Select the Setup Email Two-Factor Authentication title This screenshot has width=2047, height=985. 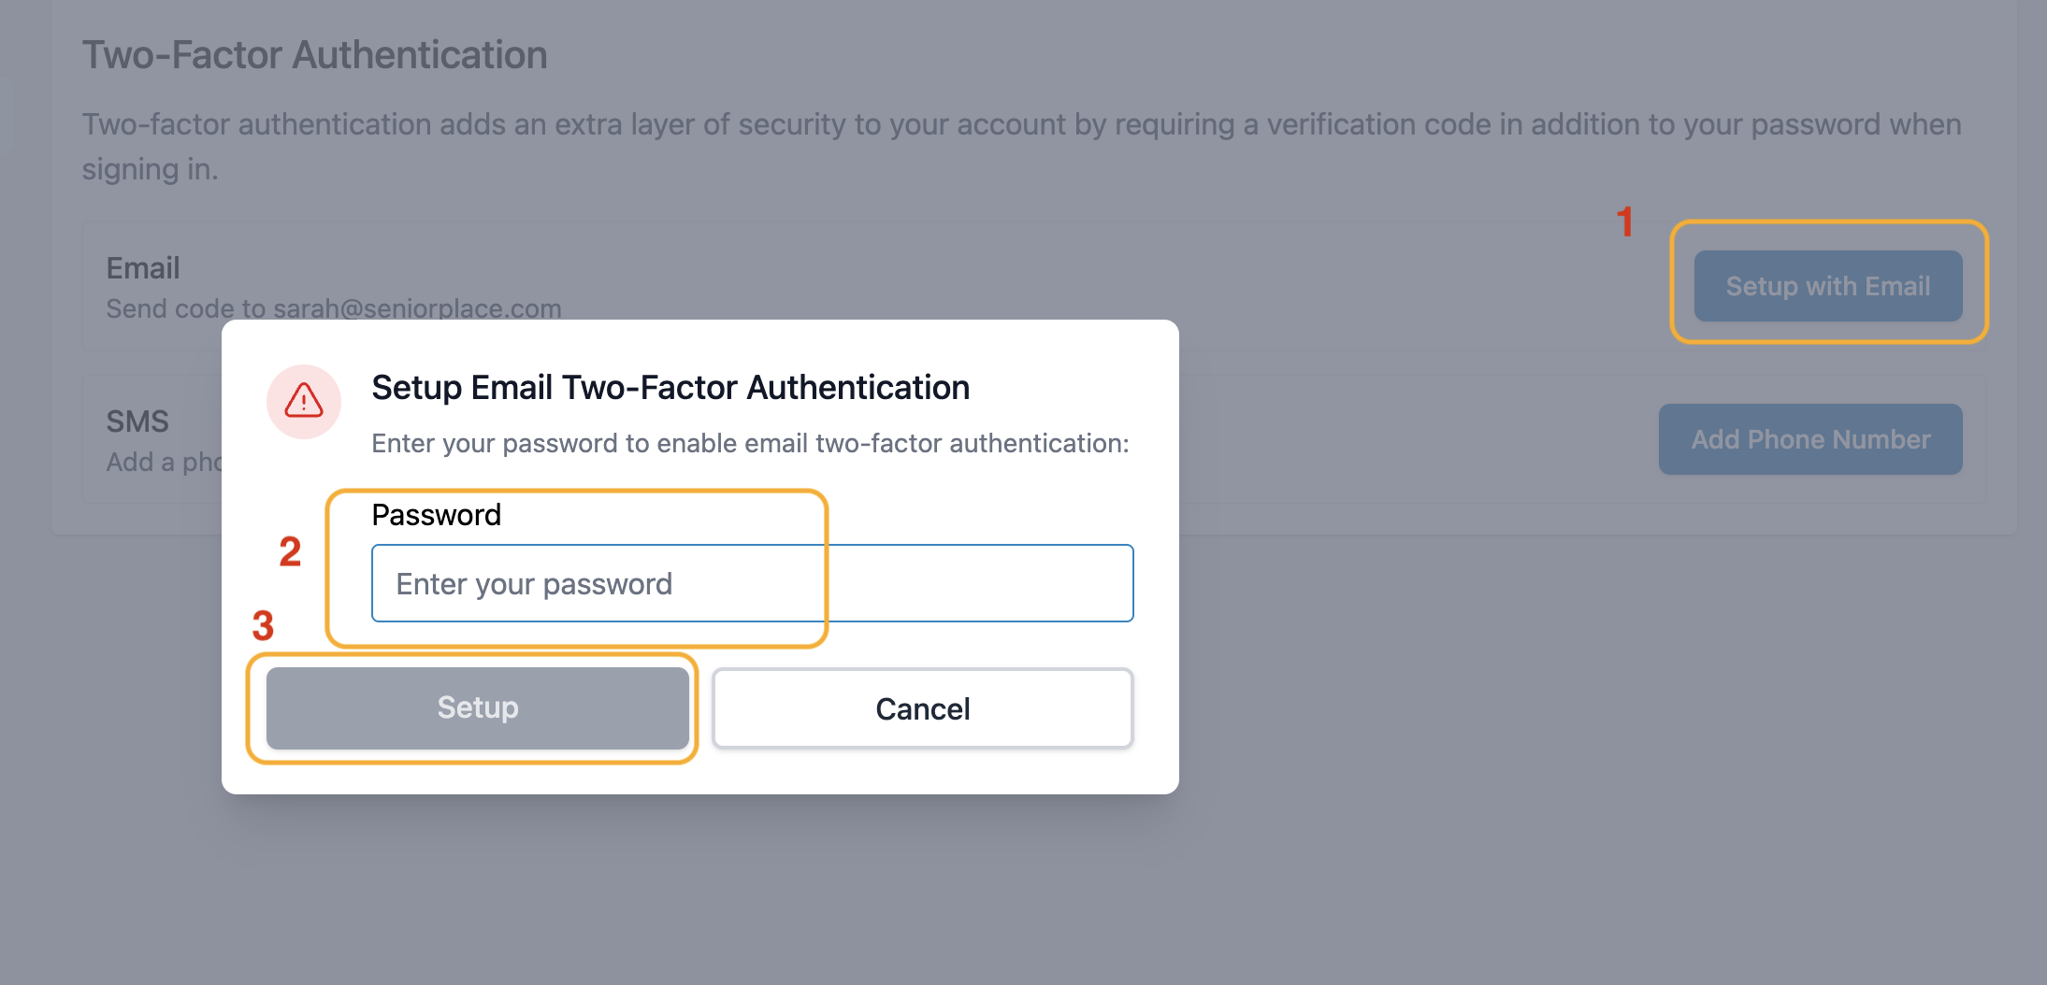tap(670, 388)
